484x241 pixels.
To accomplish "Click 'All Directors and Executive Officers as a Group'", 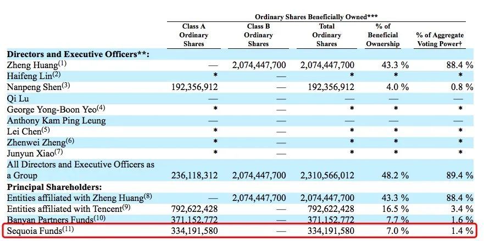I will tap(81, 170).
